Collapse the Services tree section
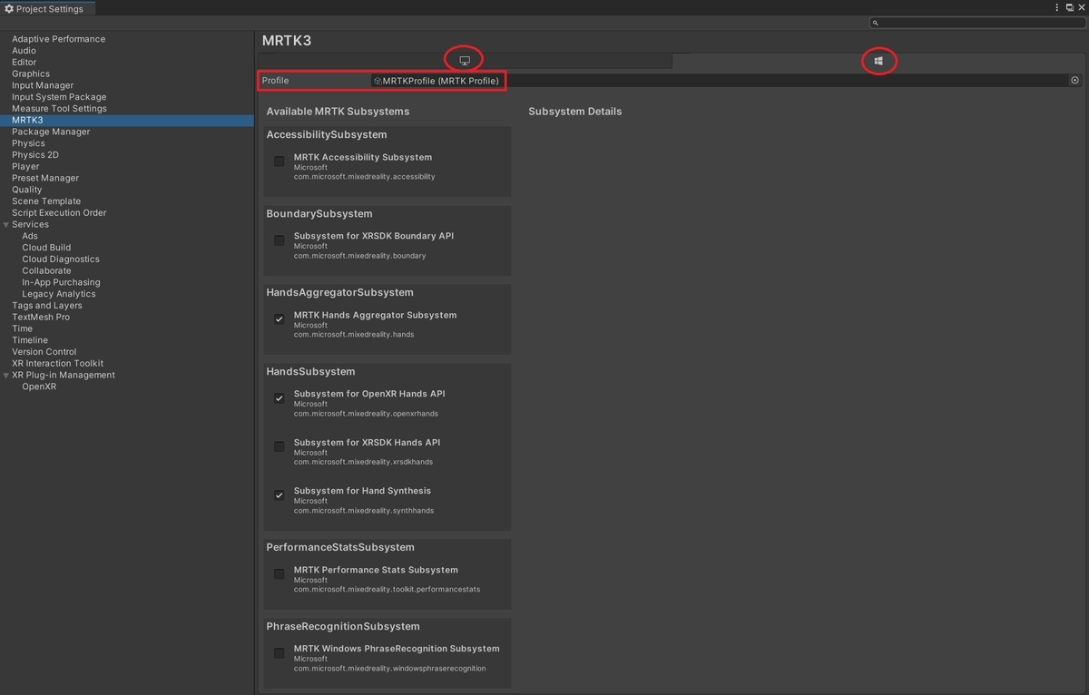1089x695 pixels. click(6, 224)
